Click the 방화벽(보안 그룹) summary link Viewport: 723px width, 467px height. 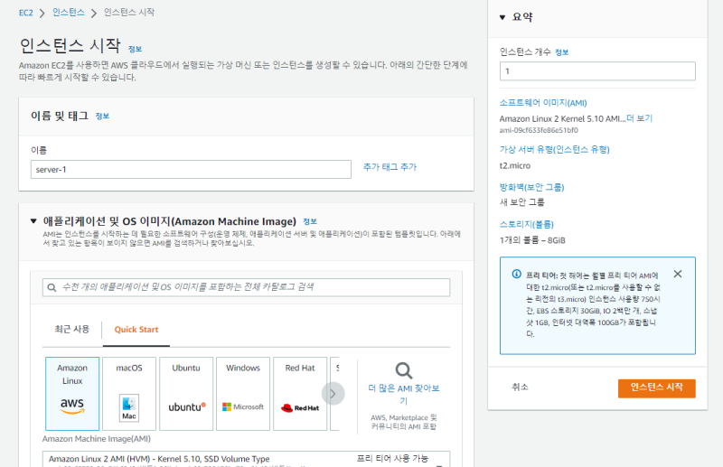pyautogui.click(x=532, y=187)
